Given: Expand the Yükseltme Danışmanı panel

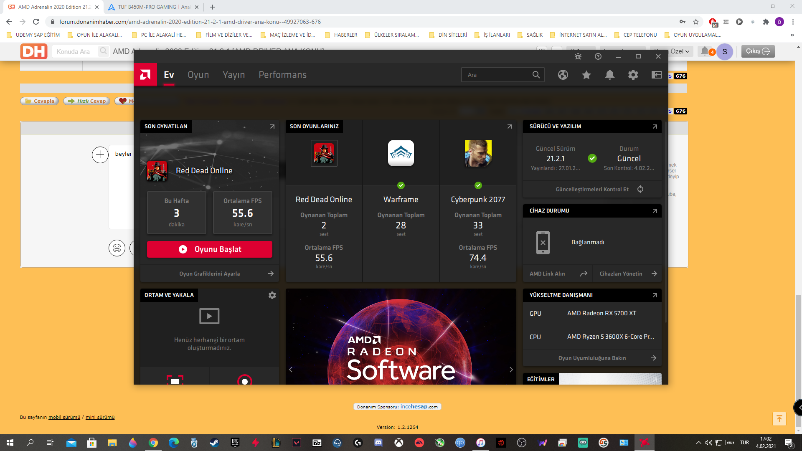Looking at the screenshot, I should (655, 295).
